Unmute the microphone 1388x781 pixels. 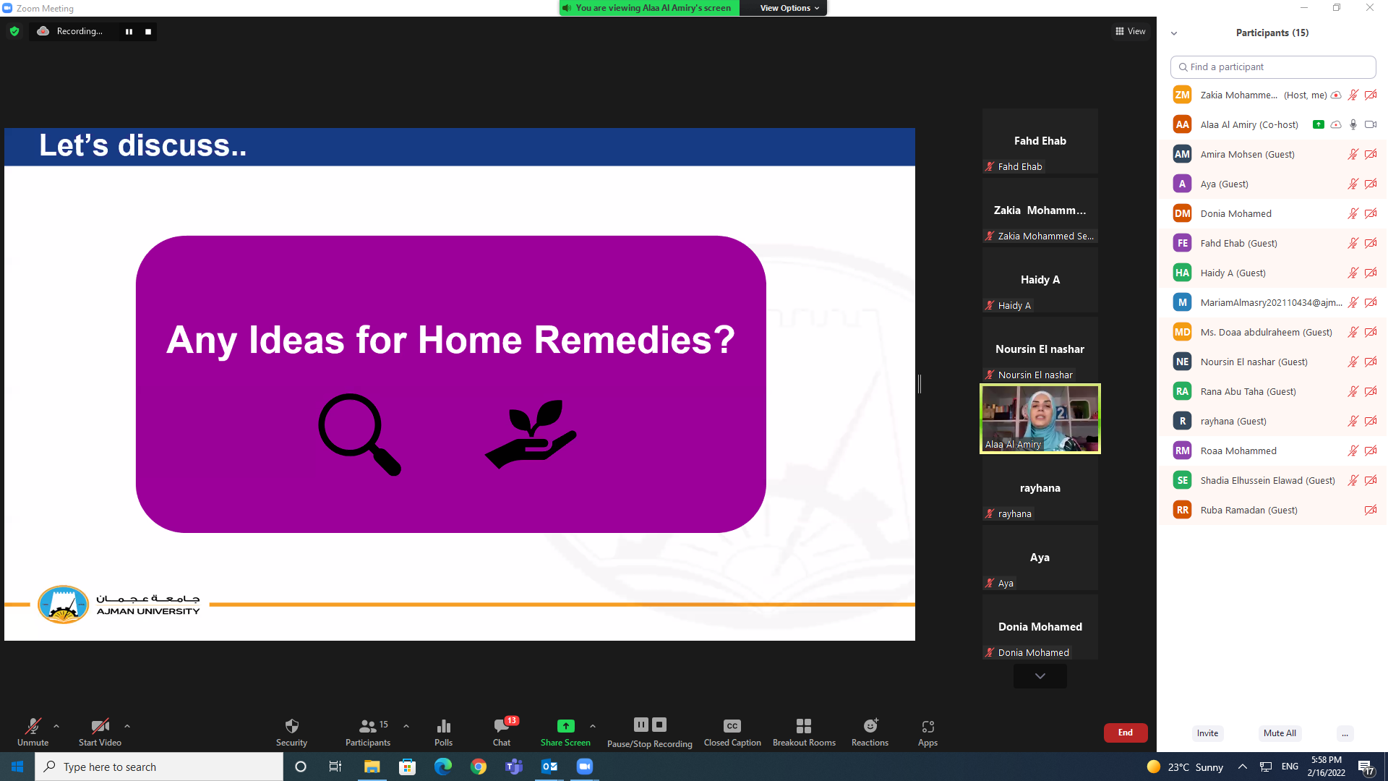[33, 726]
